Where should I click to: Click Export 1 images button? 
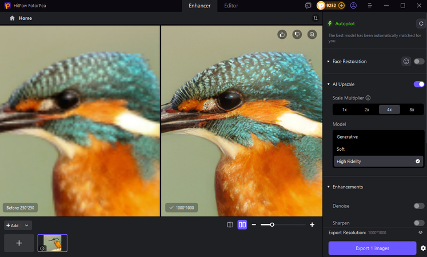pyautogui.click(x=372, y=248)
